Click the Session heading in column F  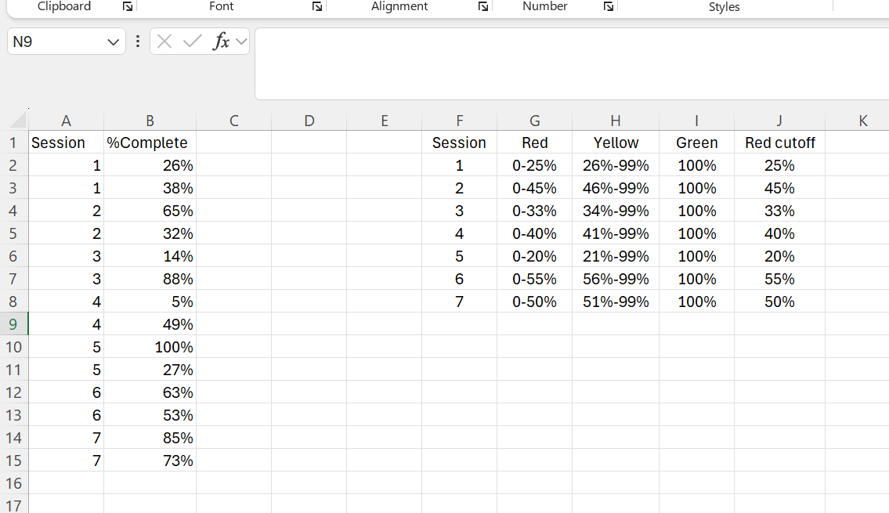(x=459, y=143)
